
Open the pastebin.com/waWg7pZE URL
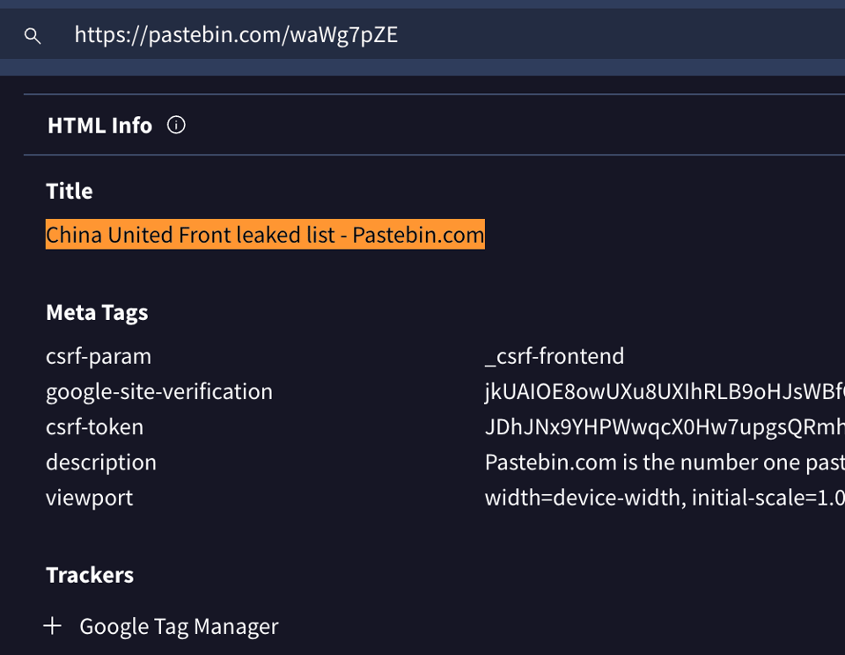click(x=236, y=35)
